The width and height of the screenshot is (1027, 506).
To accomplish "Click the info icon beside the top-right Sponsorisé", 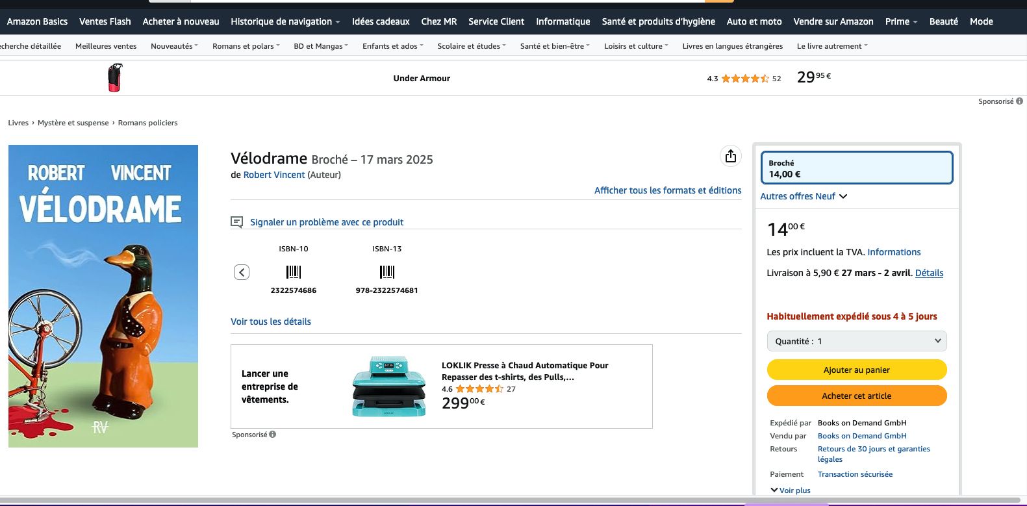I will [x=1019, y=101].
